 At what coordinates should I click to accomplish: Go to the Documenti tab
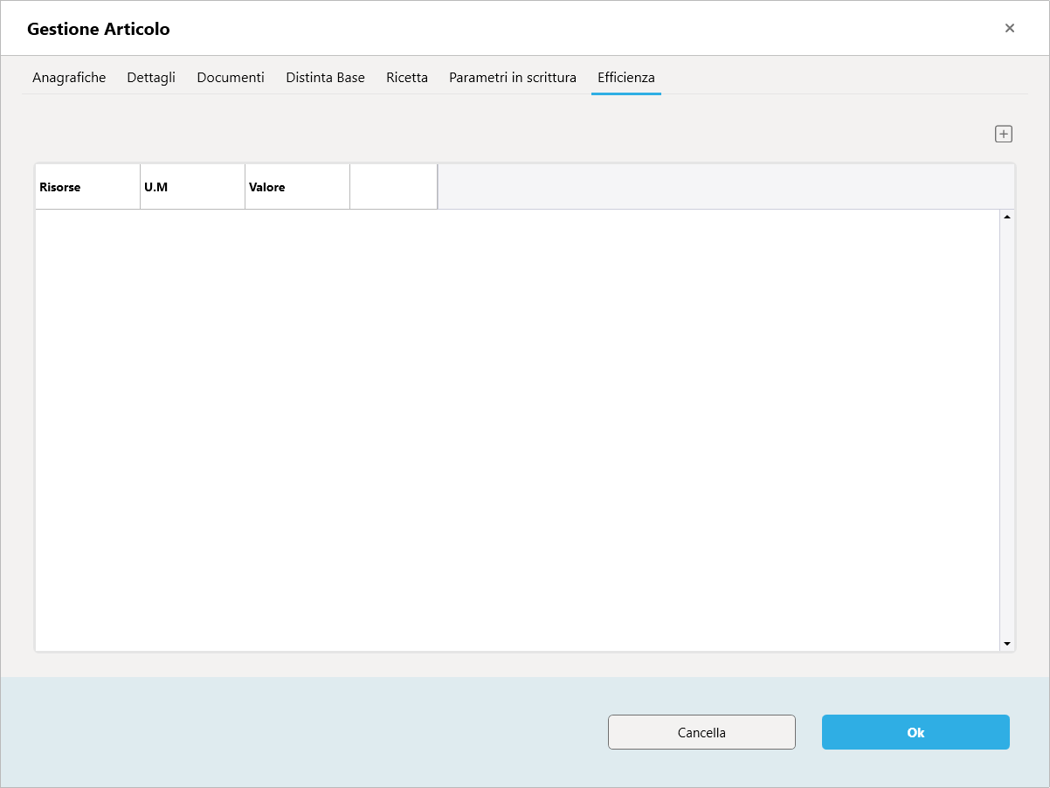231,78
